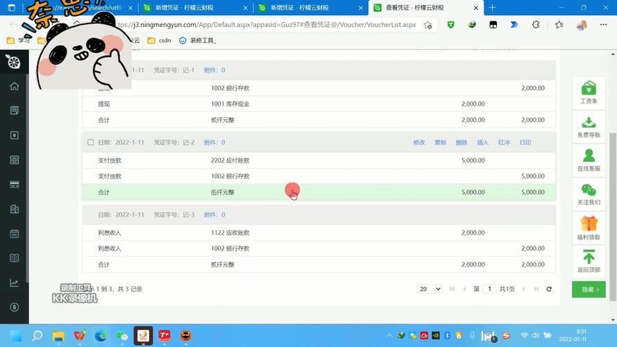Viewport: 617px width, 347px height.
Task: Open the voucher document icon in sidebar
Action: [x=15, y=110]
